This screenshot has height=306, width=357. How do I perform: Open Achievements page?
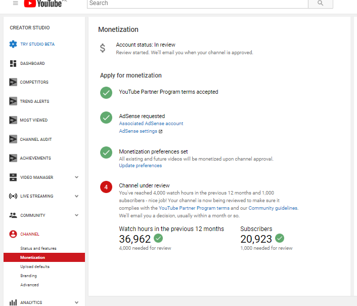pyautogui.click(x=35, y=158)
